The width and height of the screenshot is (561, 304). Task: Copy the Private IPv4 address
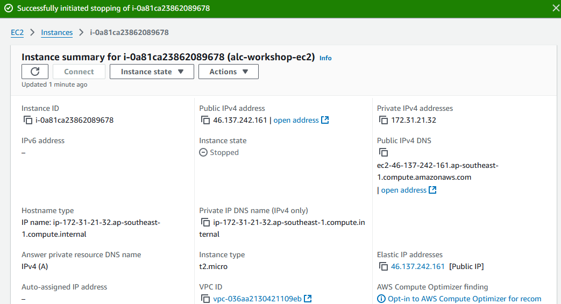point(384,121)
